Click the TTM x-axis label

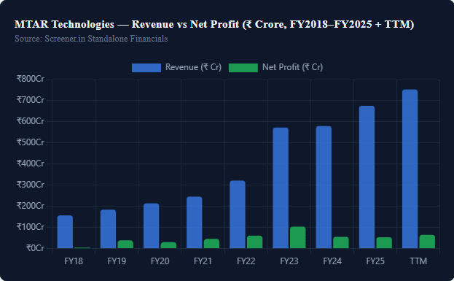pyautogui.click(x=418, y=261)
